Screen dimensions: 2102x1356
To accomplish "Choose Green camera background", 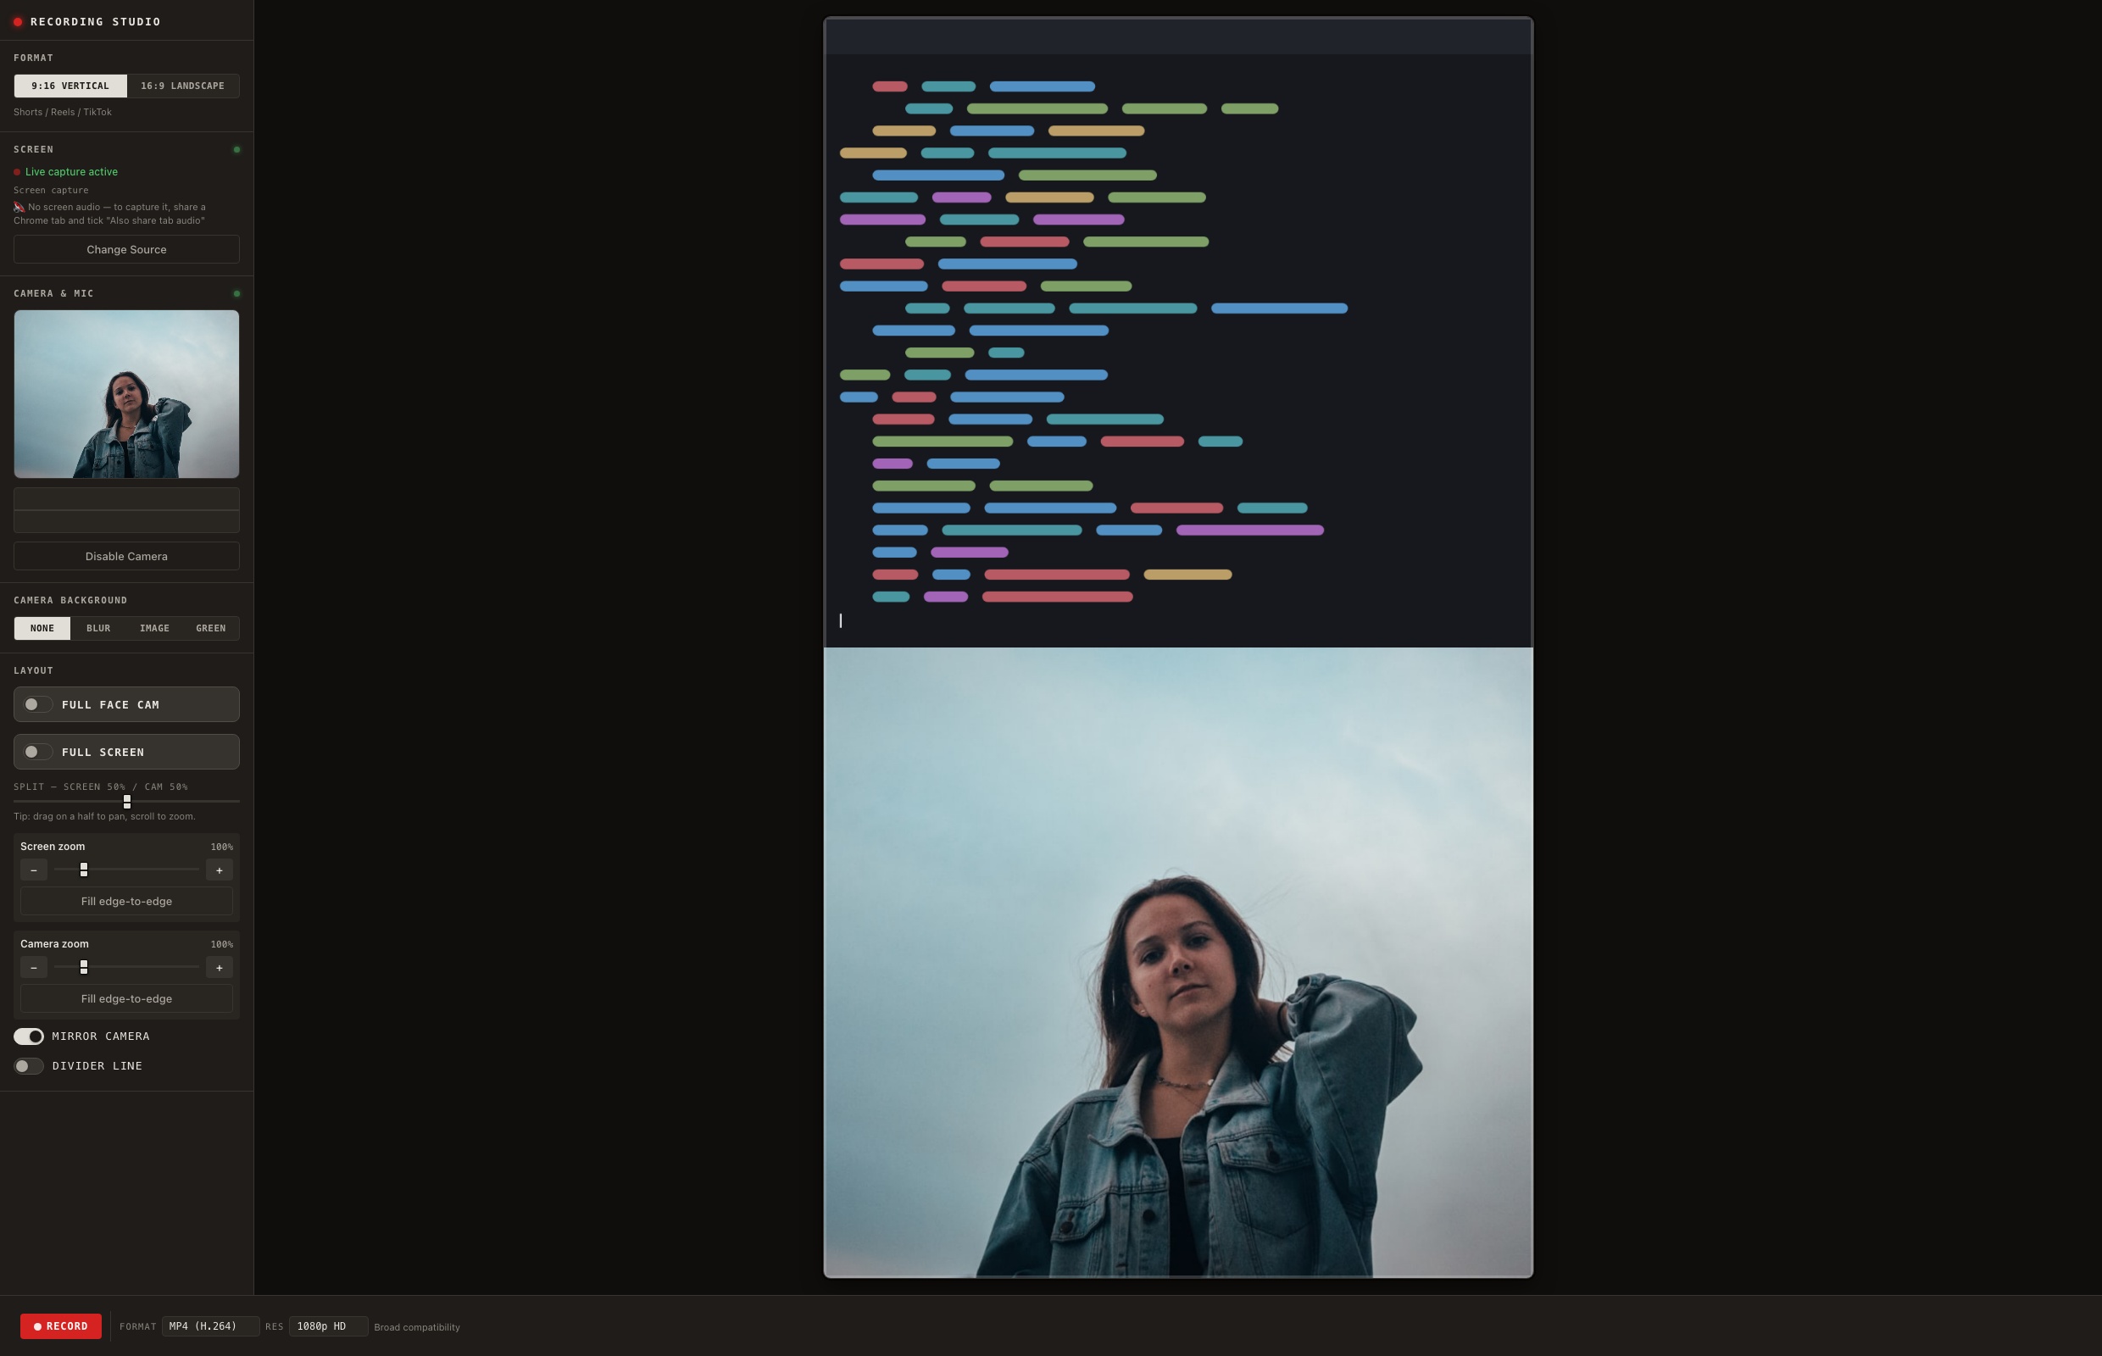I will [x=210, y=628].
